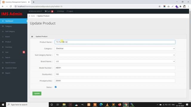The height and width of the screenshot is (107, 191).
Task: Open Customer Detail in sidebar
Action: [x=14, y=68]
